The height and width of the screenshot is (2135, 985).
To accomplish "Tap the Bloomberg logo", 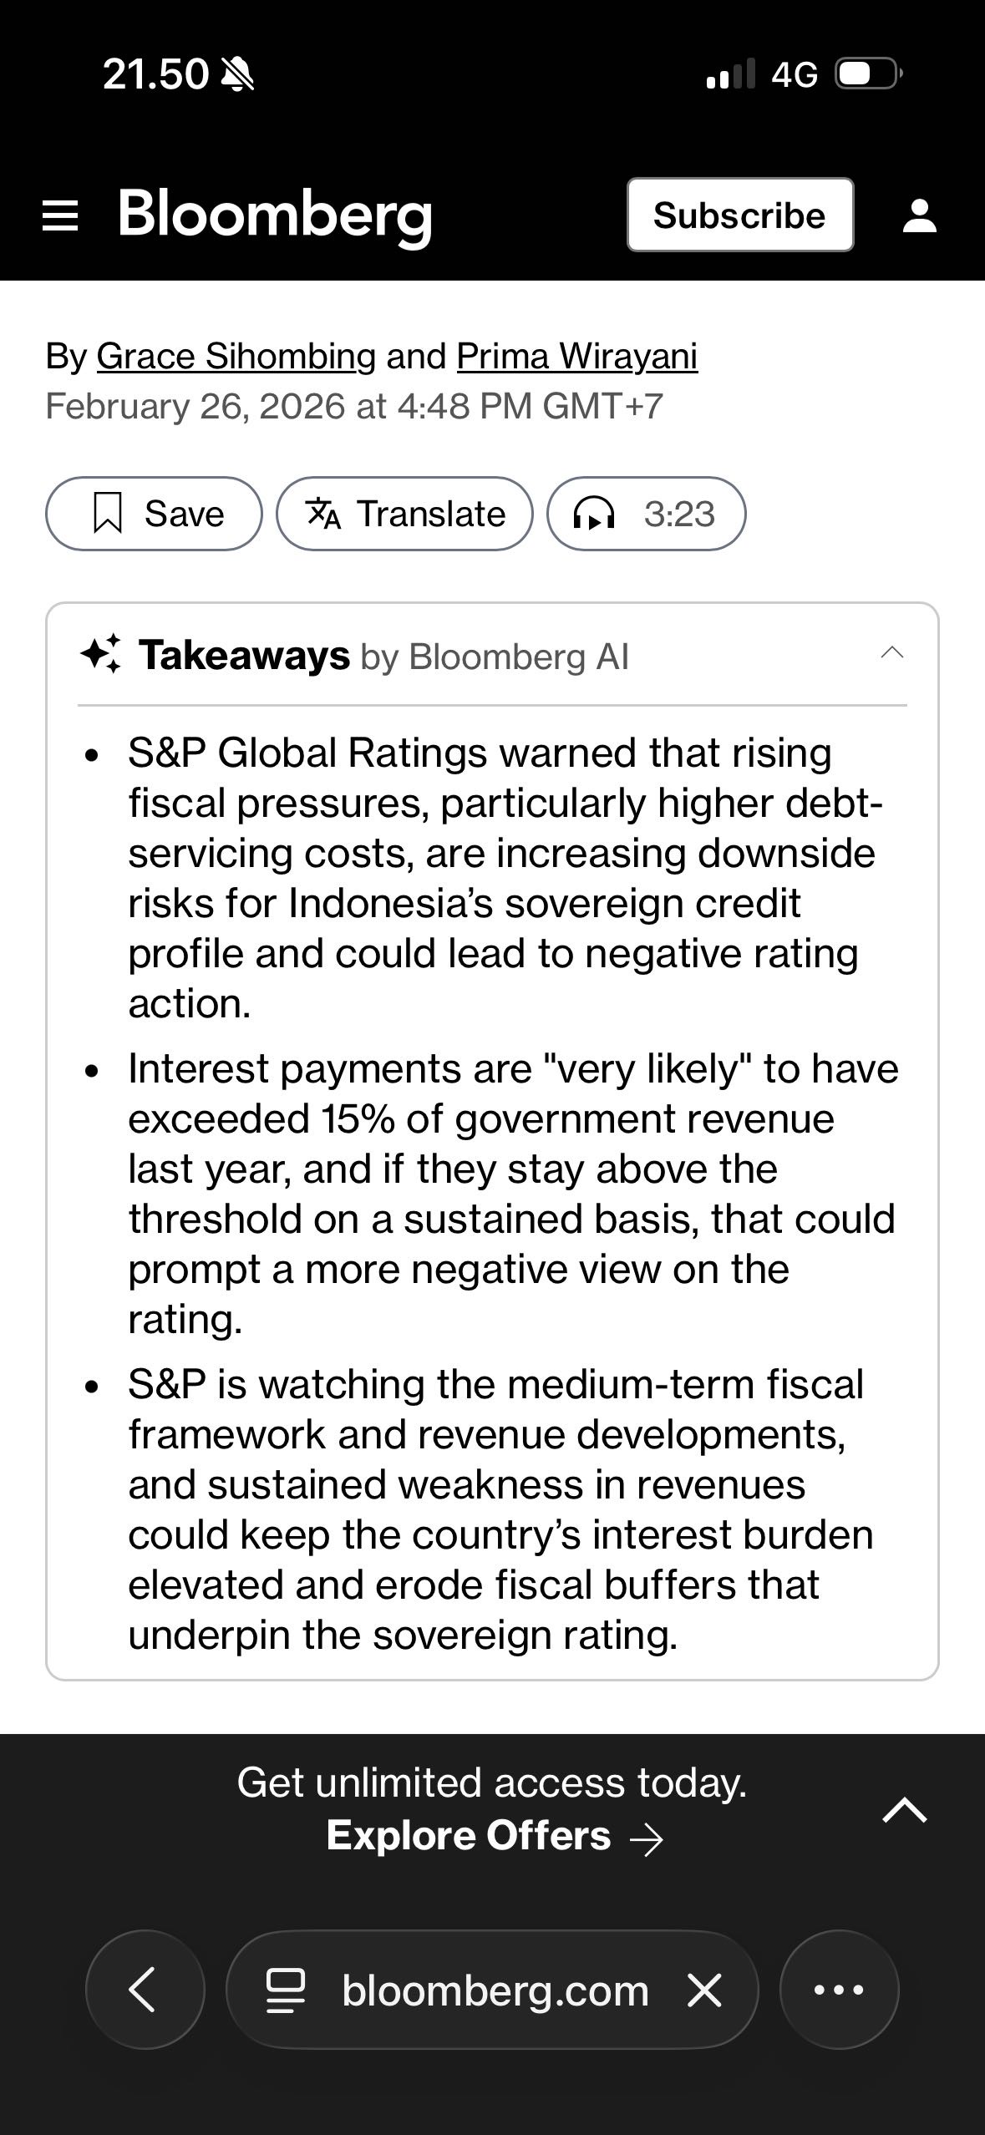I will click(275, 216).
